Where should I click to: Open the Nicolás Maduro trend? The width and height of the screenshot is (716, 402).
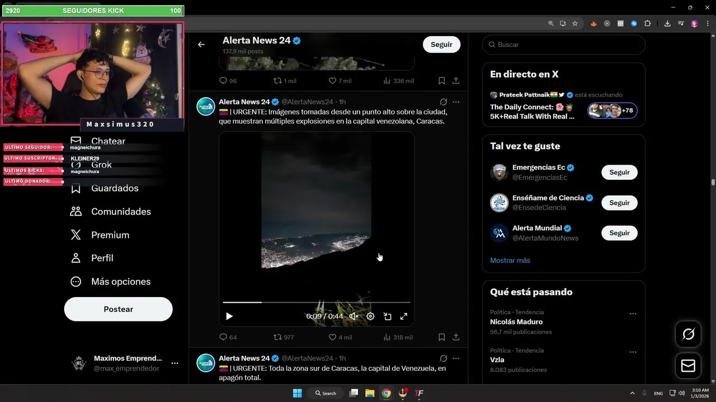point(516,322)
